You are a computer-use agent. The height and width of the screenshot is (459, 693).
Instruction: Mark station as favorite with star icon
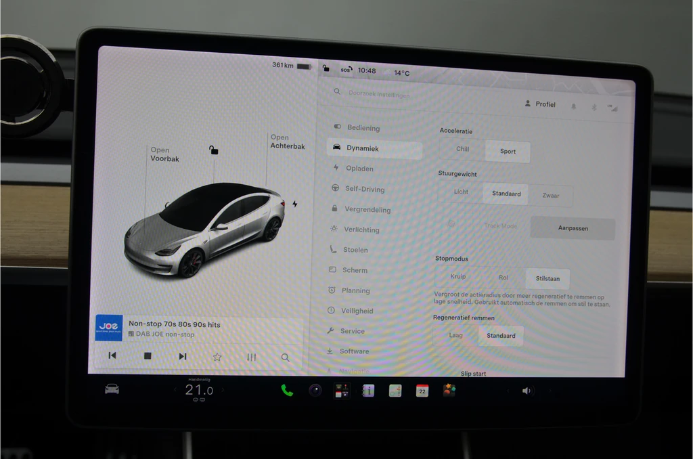pos(217,357)
